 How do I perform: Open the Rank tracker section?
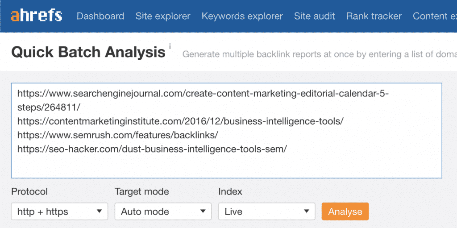(374, 17)
